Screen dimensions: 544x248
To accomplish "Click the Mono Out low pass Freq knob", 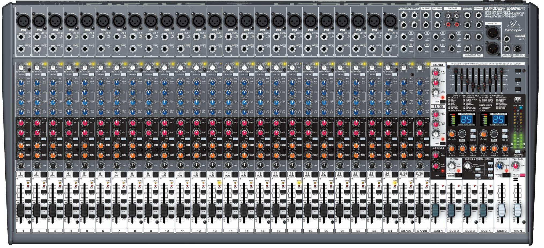I will [500, 166].
